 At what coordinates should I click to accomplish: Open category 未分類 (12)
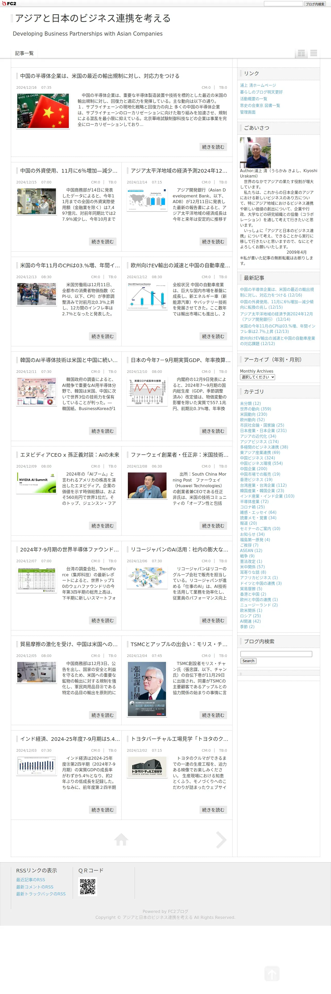(x=251, y=403)
